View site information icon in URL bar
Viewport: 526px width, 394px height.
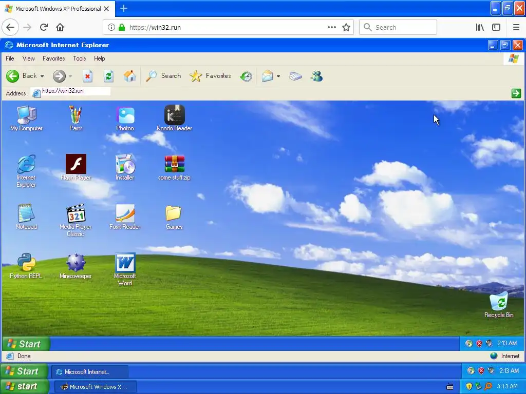pos(111,28)
